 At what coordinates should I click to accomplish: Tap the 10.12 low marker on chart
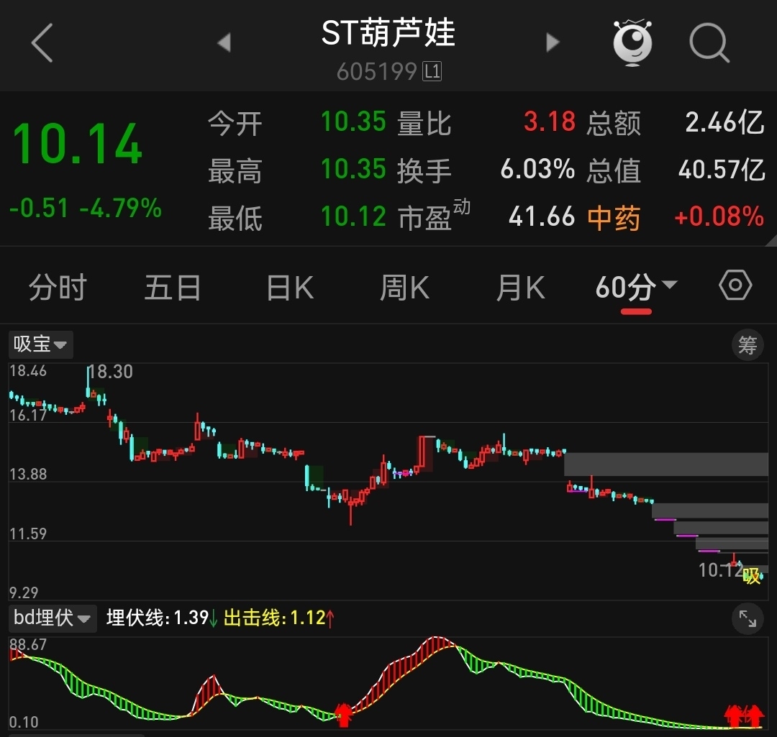[x=719, y=571]
